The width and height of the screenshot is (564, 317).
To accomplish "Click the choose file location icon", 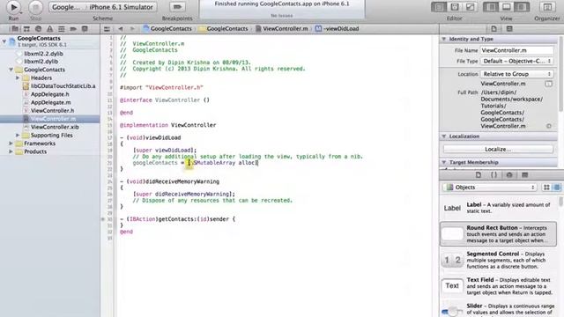I will coord(548,84).
